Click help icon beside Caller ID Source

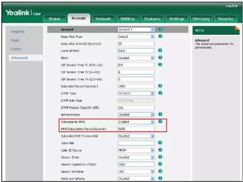[160, 150]
